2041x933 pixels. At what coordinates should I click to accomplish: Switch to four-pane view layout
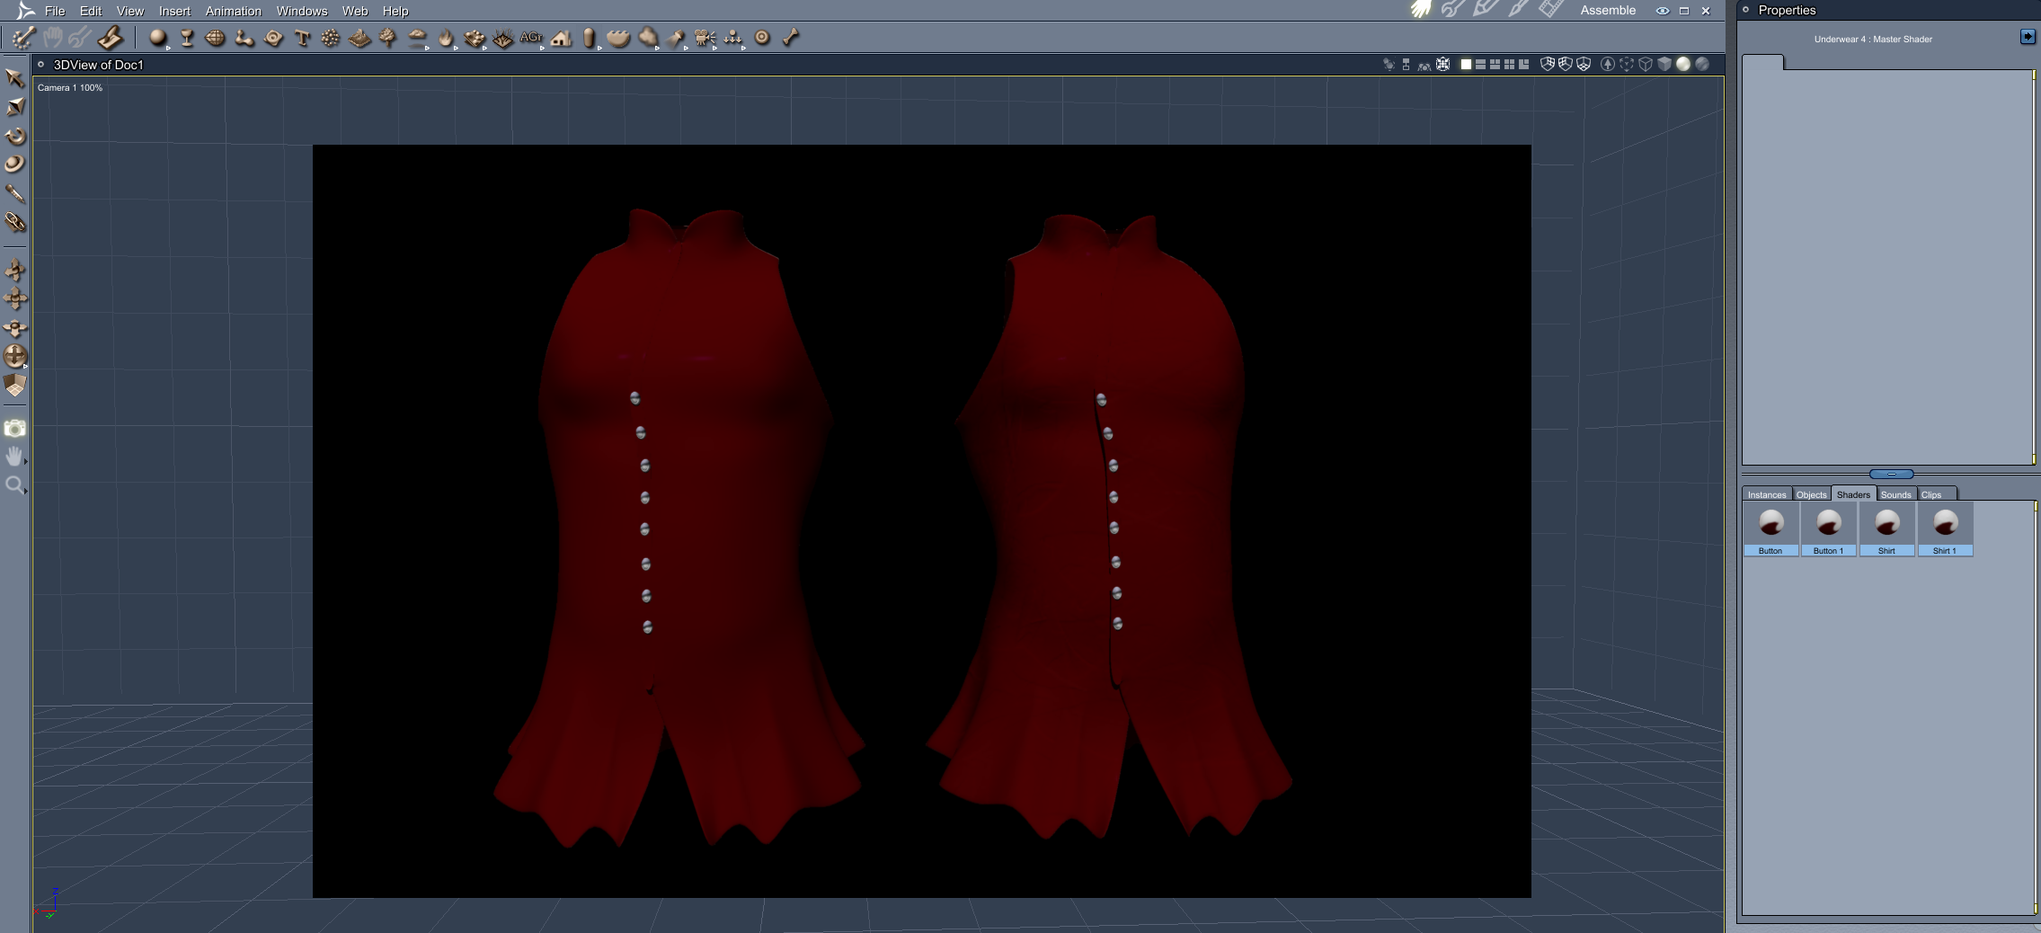[x=1509, y=65]
